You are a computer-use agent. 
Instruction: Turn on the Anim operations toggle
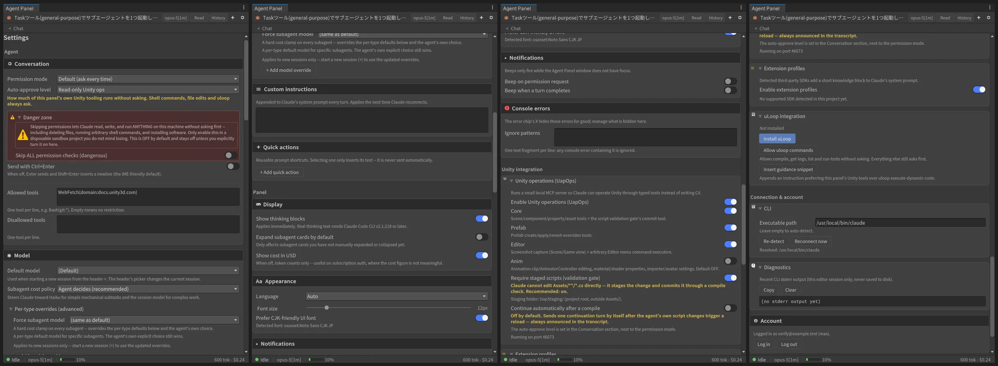tap(730, 261)
